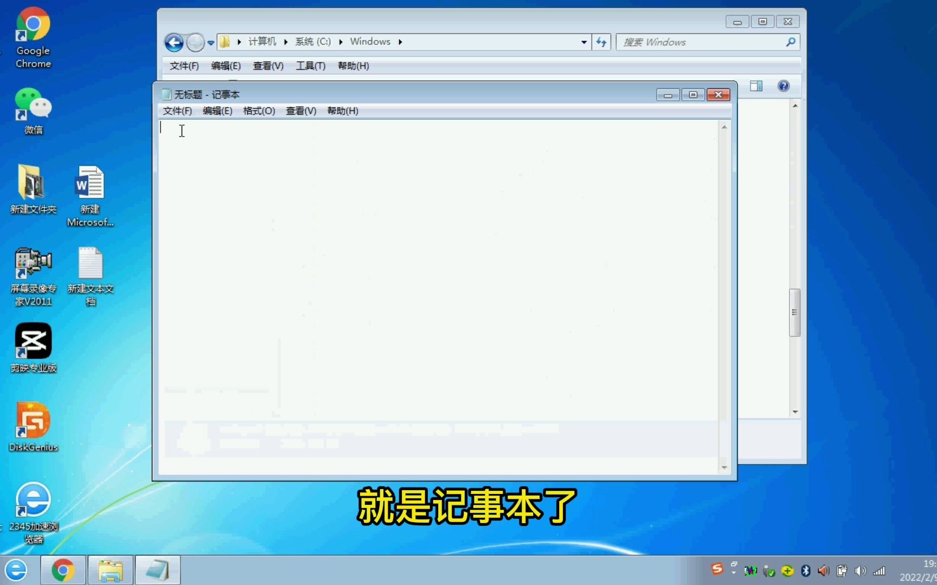This screenshot has width=937, height=585.
Task: Click the network signal tray icon
Action: pyautogui.click(x=879, y=570)
